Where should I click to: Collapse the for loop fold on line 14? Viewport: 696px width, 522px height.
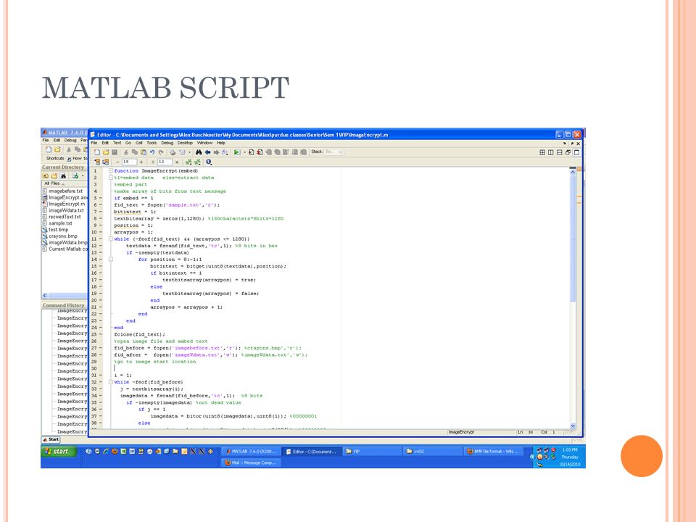(x=110, y=260)
